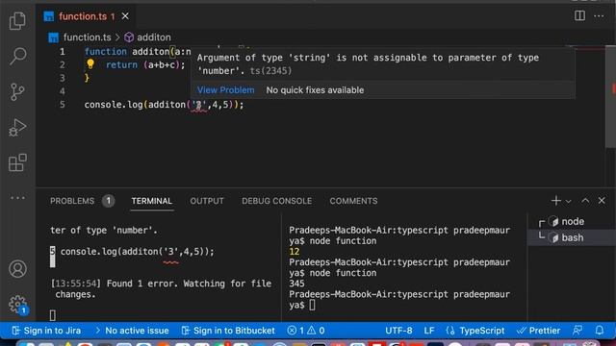Open the Extensions view
The width and height of the screenshot is (616, 346).
(x=17, y=162)
